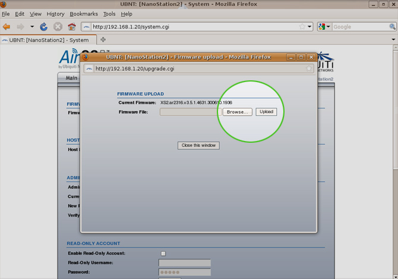Viewport: 398px width, 279px height.
Task: Open the Help menu
Action: [127, 14]
